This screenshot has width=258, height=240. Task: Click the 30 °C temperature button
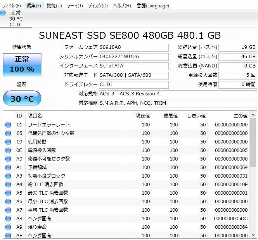tap(22, 98)
